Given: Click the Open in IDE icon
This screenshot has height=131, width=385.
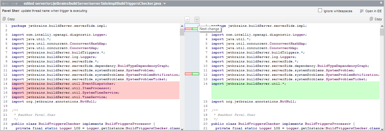Looking at the screenshot, I should [362, 11].
